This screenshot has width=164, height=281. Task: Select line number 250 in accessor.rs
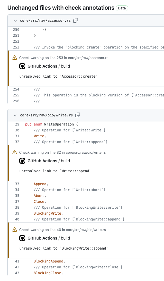coord(16,30)
